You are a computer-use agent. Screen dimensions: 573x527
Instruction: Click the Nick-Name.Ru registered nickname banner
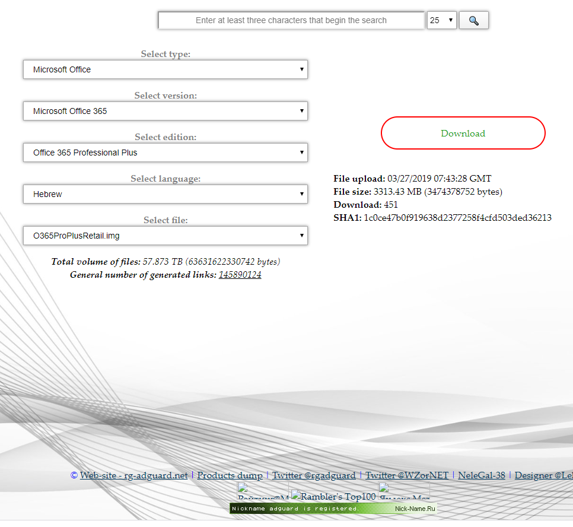pos(333,509)
